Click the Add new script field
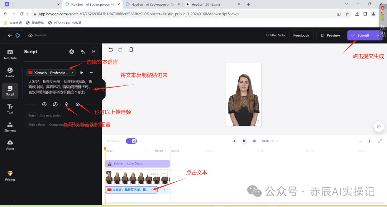The width and height of the screenshot is (387, 207). click(50, 115)
